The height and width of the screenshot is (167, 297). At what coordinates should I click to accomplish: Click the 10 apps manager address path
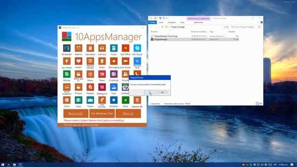178,27
